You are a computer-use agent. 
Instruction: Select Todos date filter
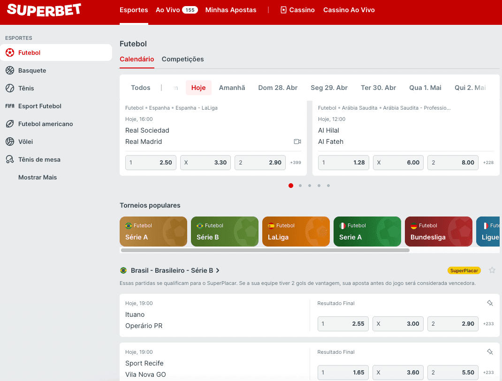[141, 88]
